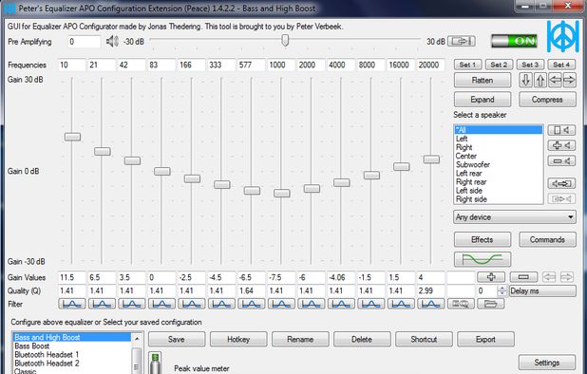Select Set 2 preset
Screen dimensions: 587x374
[x=499, y=65]
